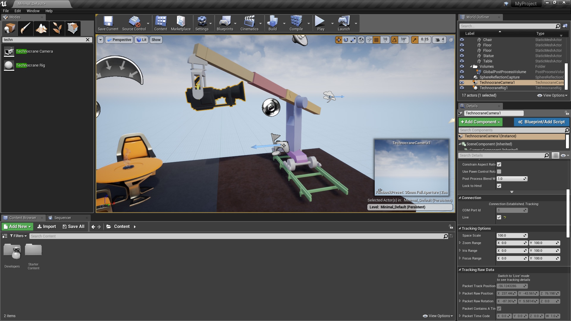Clear the techn search text
Image resolution: width=571 pixels, height=321 pixels.
tap(88, 40)
